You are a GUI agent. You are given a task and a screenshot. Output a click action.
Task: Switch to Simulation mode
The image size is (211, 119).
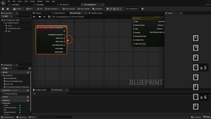pos(97,9)
